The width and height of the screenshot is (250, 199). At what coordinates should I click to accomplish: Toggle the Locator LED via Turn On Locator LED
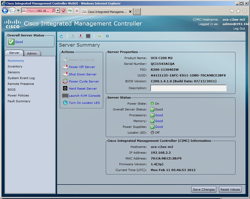pos(84,103)
